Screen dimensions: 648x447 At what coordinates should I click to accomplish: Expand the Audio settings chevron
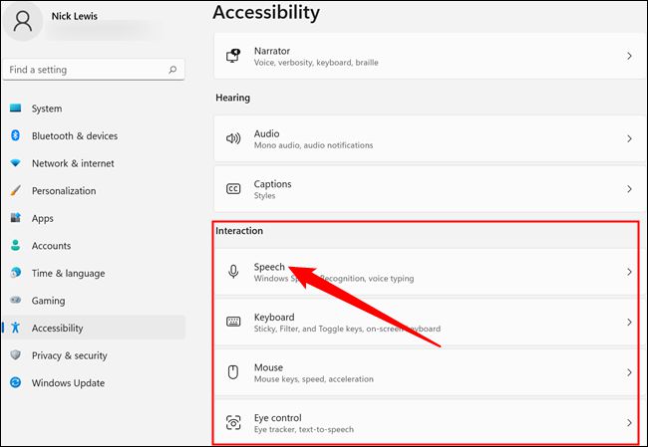point(629,139)
